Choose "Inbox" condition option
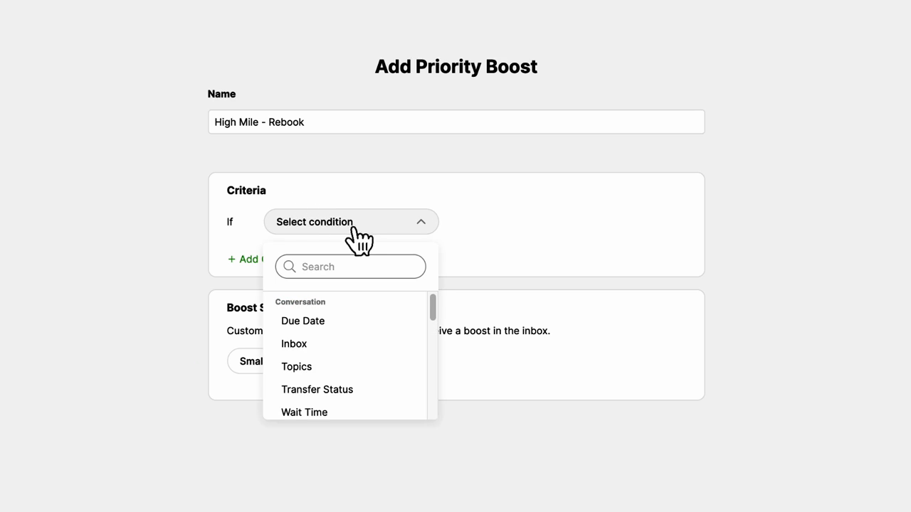The width and height of the screenshot is (911, 512). click(294, 343)
